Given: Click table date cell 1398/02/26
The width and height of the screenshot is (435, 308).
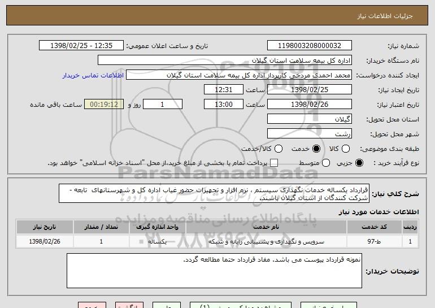Looking at the screenshot, I should [45, 241].
